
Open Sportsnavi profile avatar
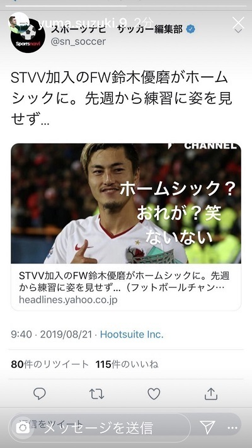pyautogui.click(x=28, y=37)
